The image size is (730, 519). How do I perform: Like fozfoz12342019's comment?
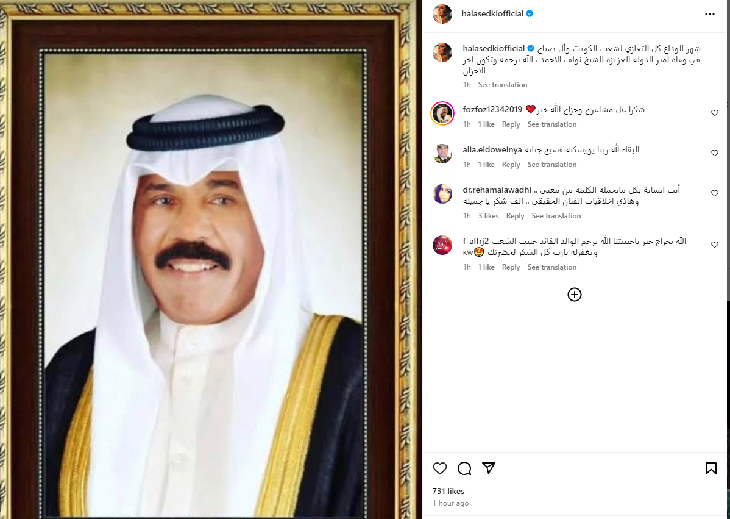point(715,113)
